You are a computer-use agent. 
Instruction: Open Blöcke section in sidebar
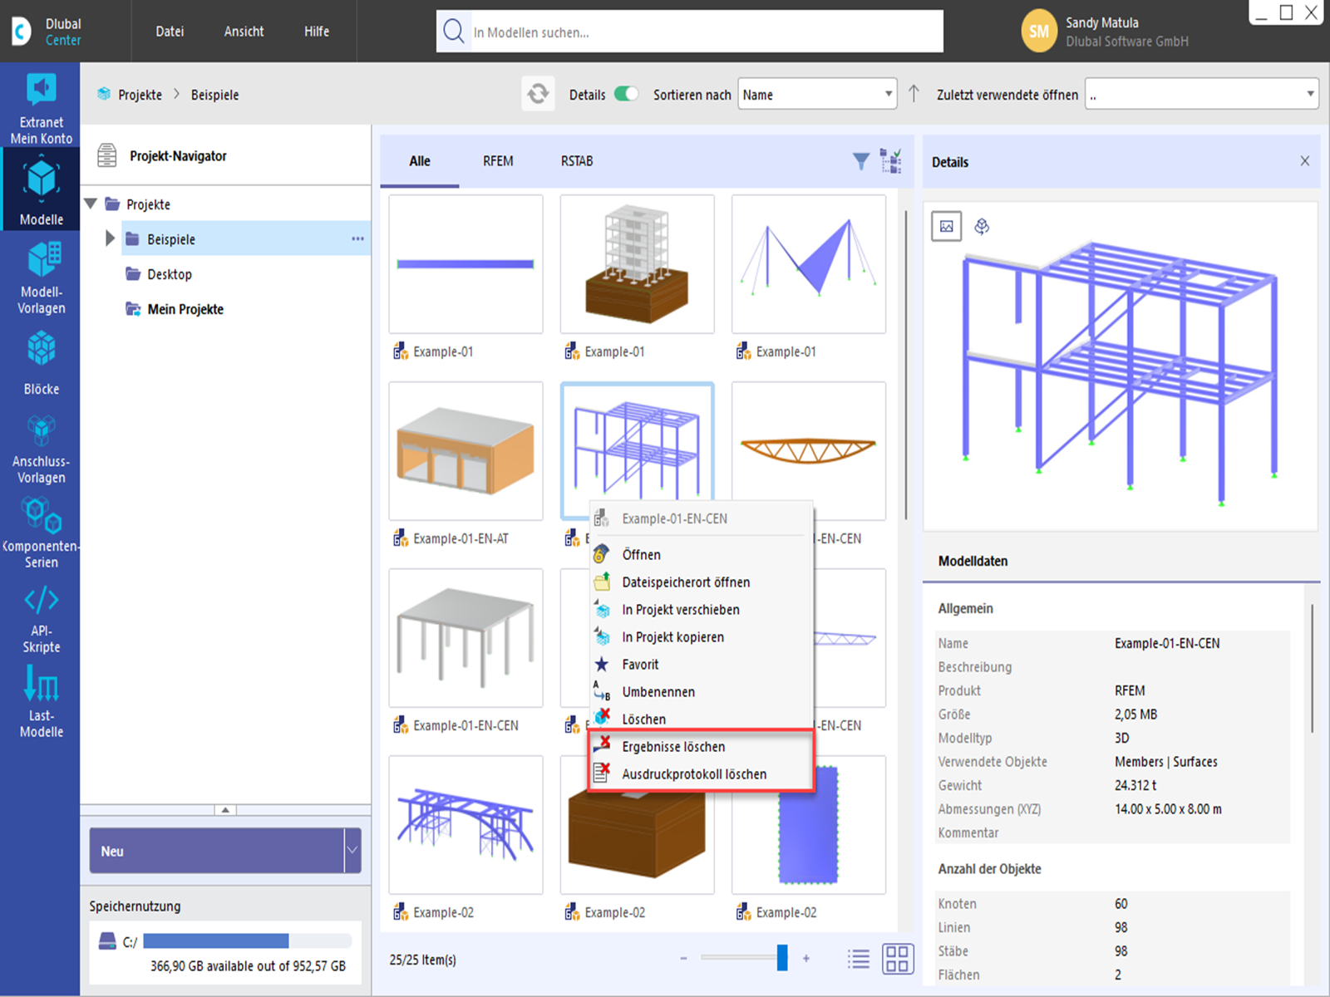pyautogui.click(x=41, y=362)
